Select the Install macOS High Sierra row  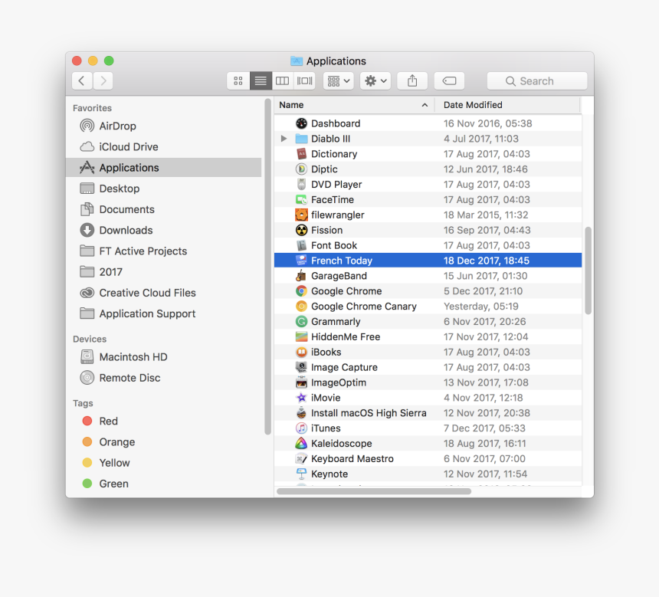click(x=428, y=413)
